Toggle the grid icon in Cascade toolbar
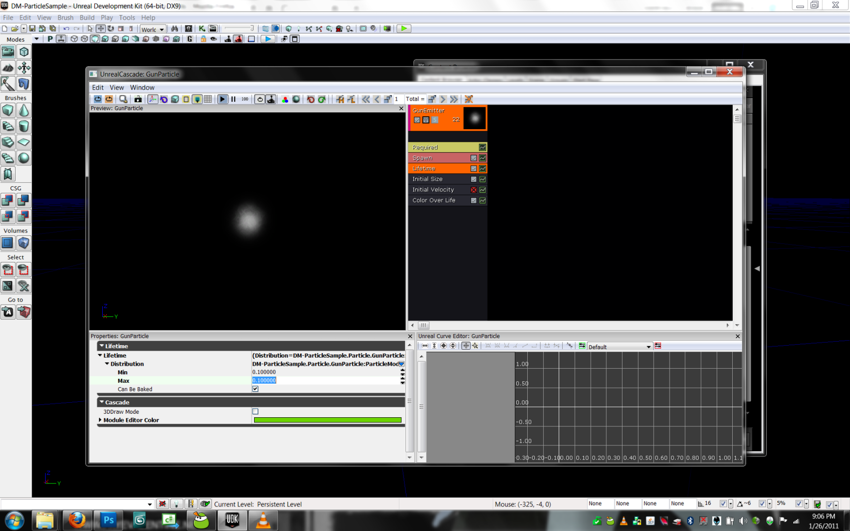 pos(208,99)
